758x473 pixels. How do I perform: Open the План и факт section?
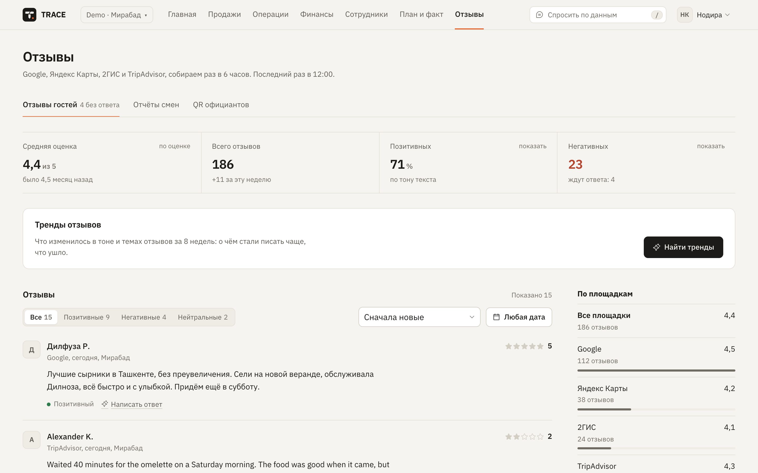point(421,14)
